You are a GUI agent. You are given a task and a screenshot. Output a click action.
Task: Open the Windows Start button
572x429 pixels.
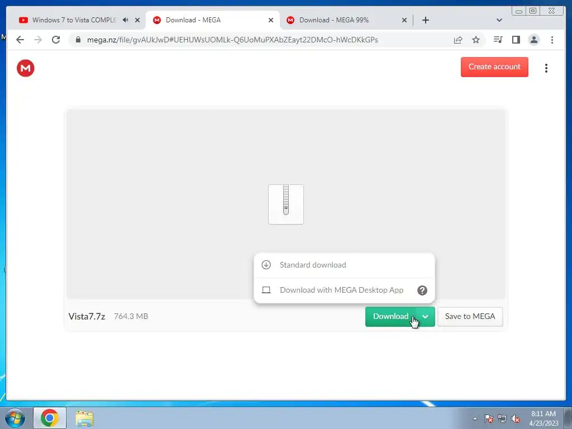pos(15,418)
